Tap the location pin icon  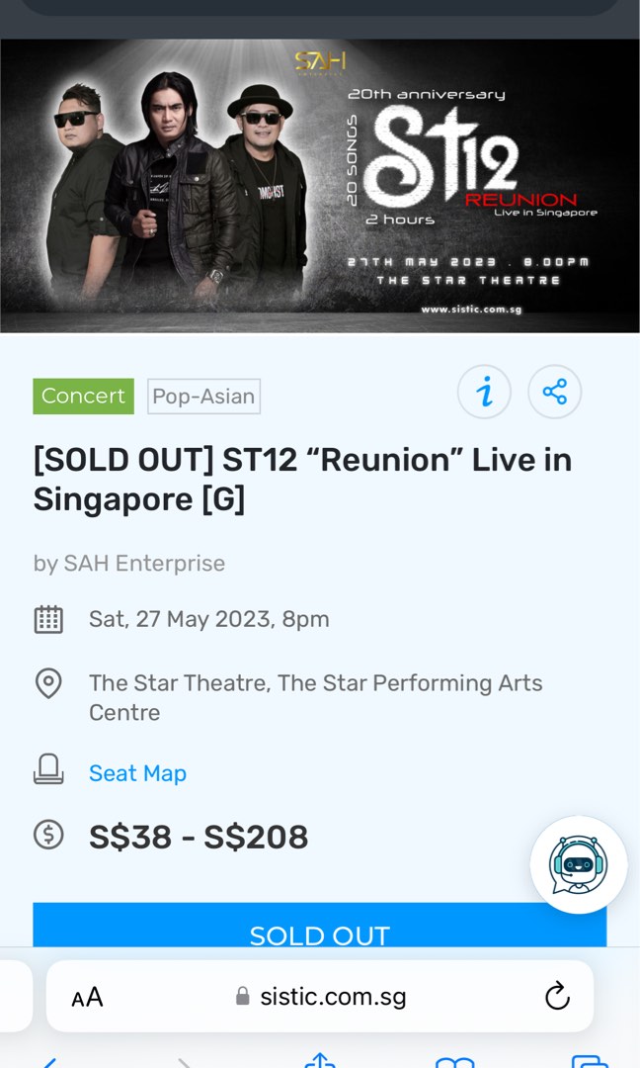pos(48,683)
